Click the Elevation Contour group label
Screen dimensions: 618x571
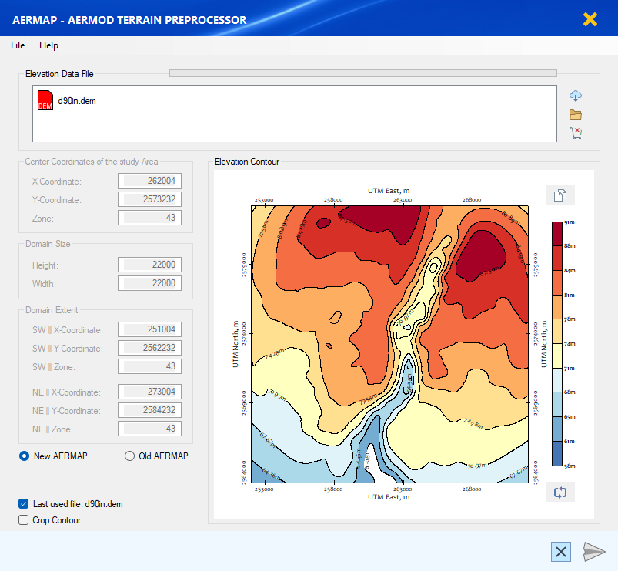click(247, 162)
